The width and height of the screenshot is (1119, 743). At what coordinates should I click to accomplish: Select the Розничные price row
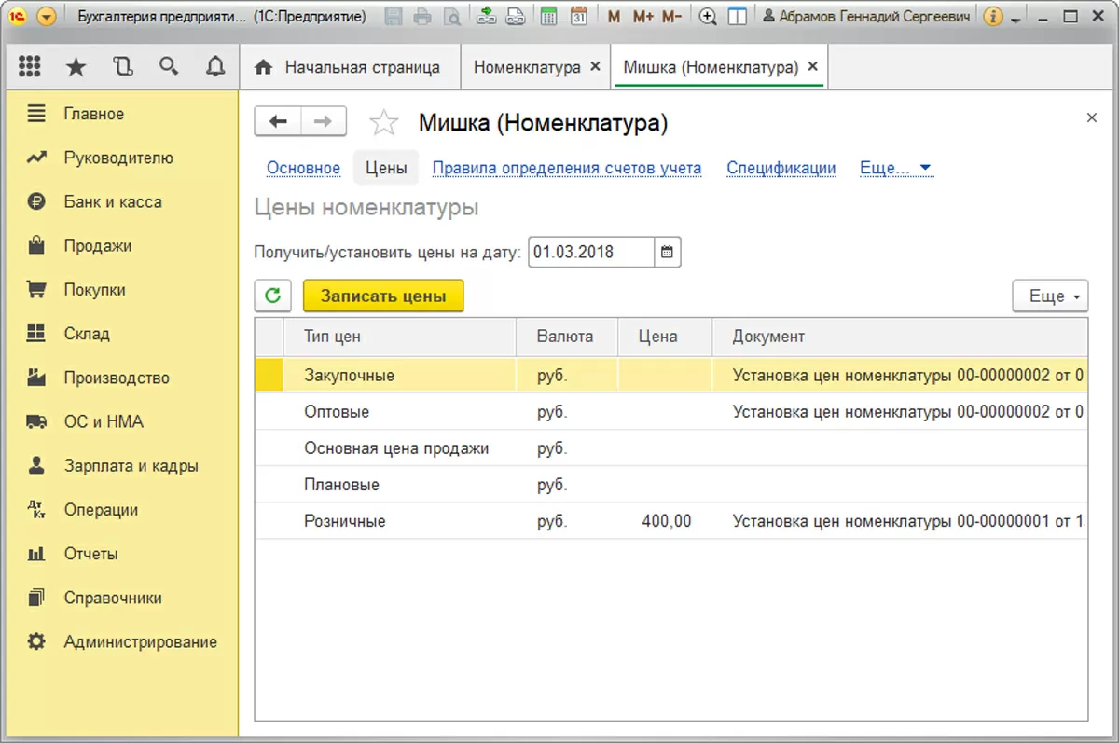(x=345, y=521)
